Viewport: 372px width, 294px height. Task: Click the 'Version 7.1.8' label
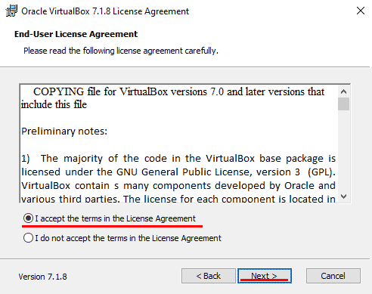click(x=42, y=277)
